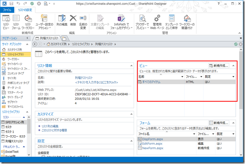The width and height of the screenshot is (245, 164).
Task: Select ワークフロー タスク list
Action: click(x=14, y=136)
